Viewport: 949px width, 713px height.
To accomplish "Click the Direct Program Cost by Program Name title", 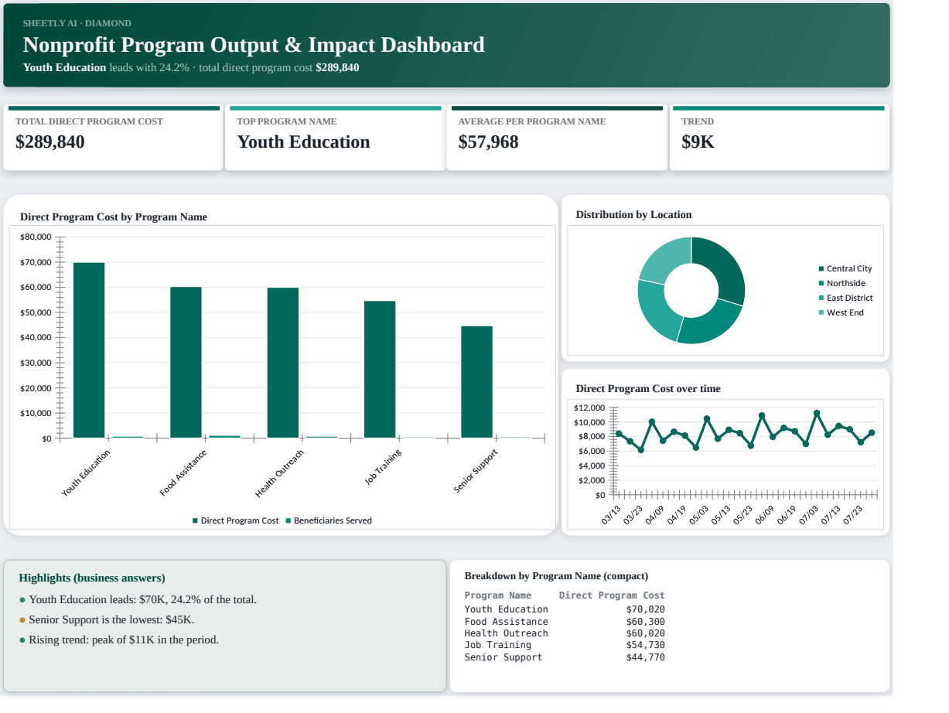I will coord(114,217).
